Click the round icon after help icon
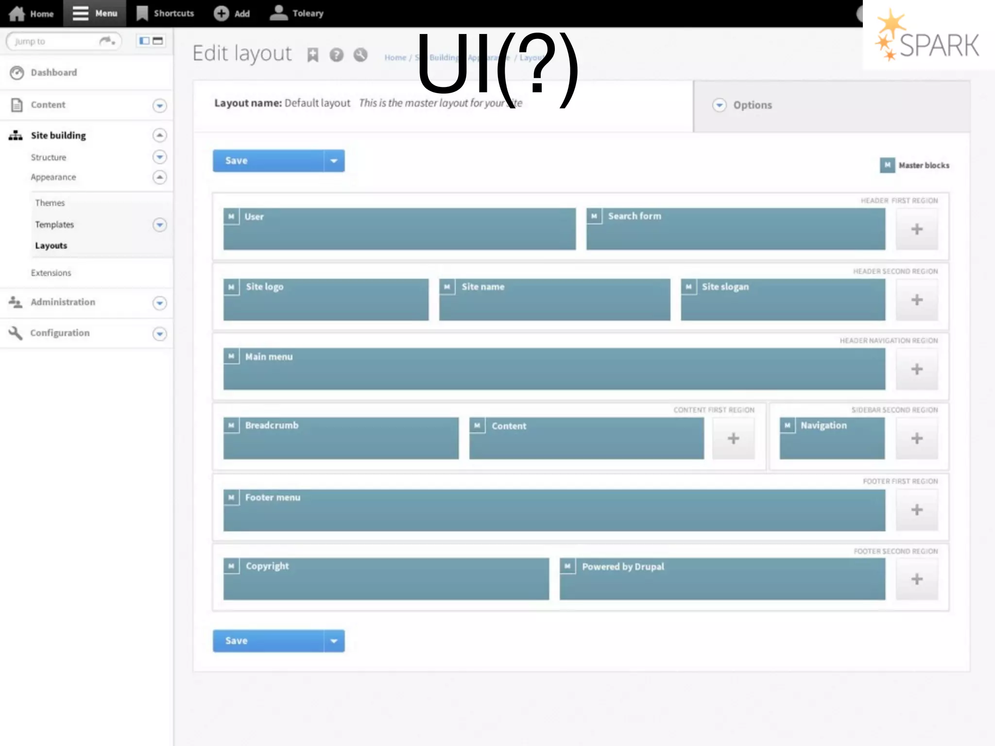The height and width of the screenshot is (746, 995). [x=360, y=55]
